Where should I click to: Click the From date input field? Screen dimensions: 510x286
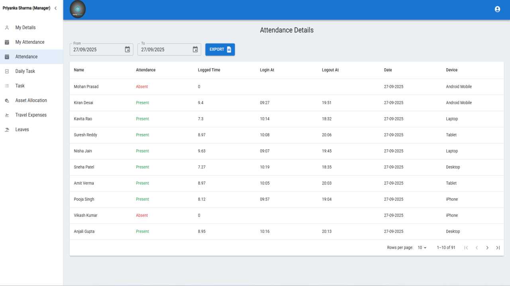coord(102,49)
